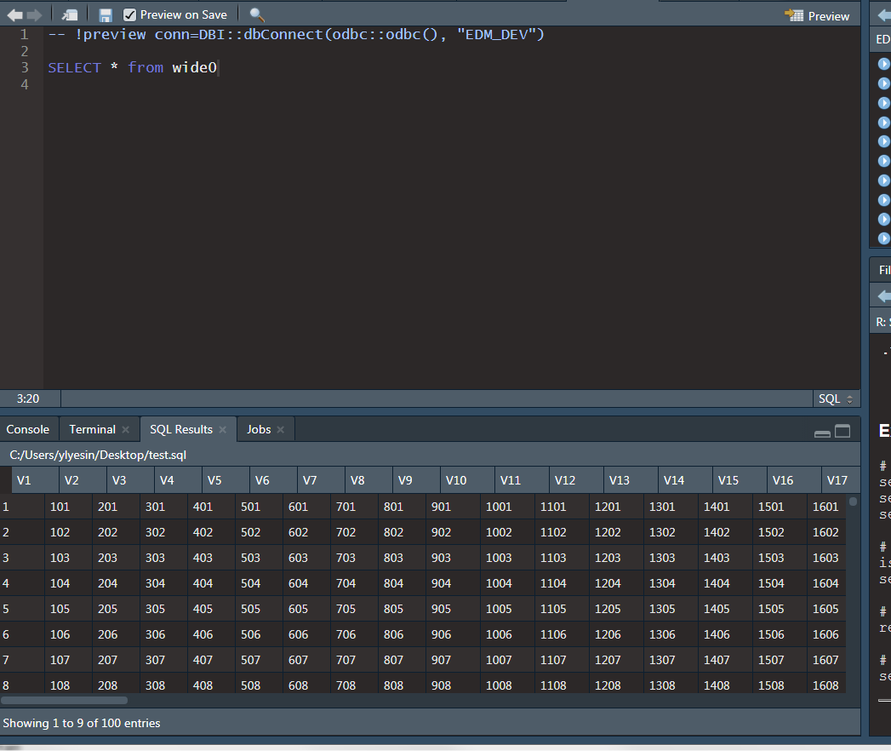Image resolution: width=891 pixels, height=751 pixels.
Task: Expand the first table in the EDM connection
Action: (x=883, y=65)
